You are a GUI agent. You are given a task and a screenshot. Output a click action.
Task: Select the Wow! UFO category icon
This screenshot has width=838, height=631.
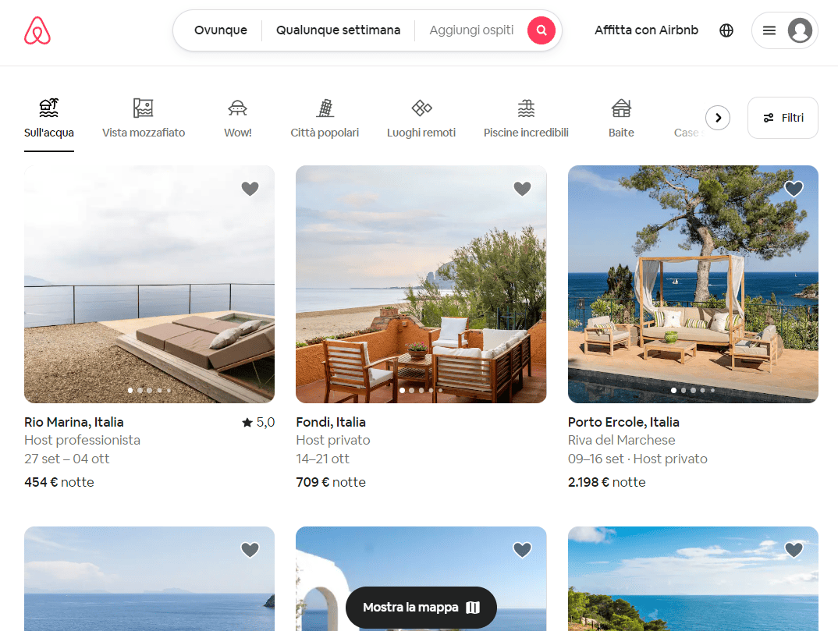point(237,108)
